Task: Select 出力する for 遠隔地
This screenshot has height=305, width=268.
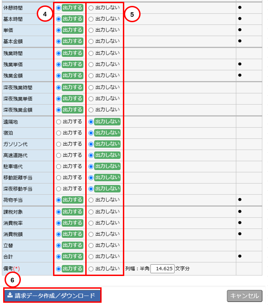Action: (x=58, y=122)
